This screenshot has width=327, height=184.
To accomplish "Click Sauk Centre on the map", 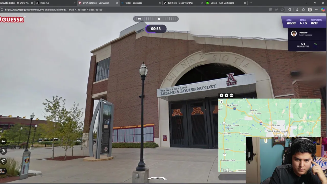I will [x=232, y=105].
